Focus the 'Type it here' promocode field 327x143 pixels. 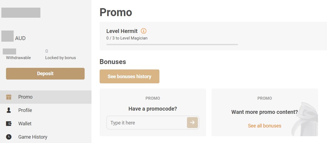(146, 123)
